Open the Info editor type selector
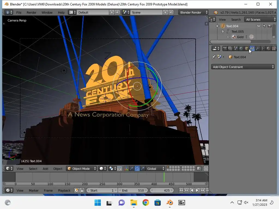This screenshot has width=279, height=209. tap(9, 12)
